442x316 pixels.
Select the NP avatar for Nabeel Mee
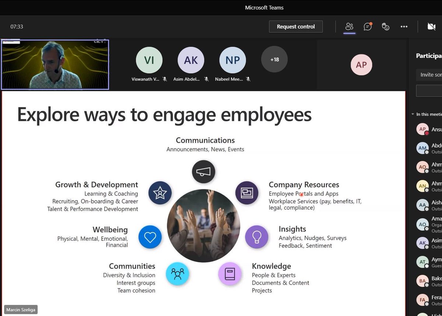click(x=232, y=60)
